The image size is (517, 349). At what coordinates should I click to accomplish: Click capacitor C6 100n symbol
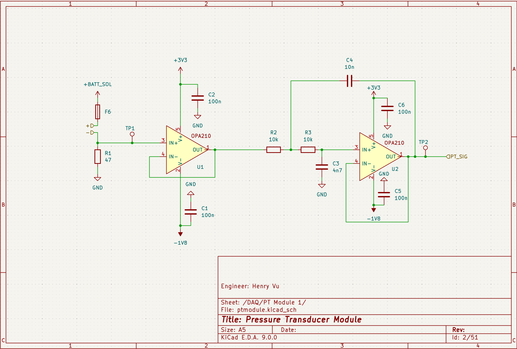[x=387, y=109]
